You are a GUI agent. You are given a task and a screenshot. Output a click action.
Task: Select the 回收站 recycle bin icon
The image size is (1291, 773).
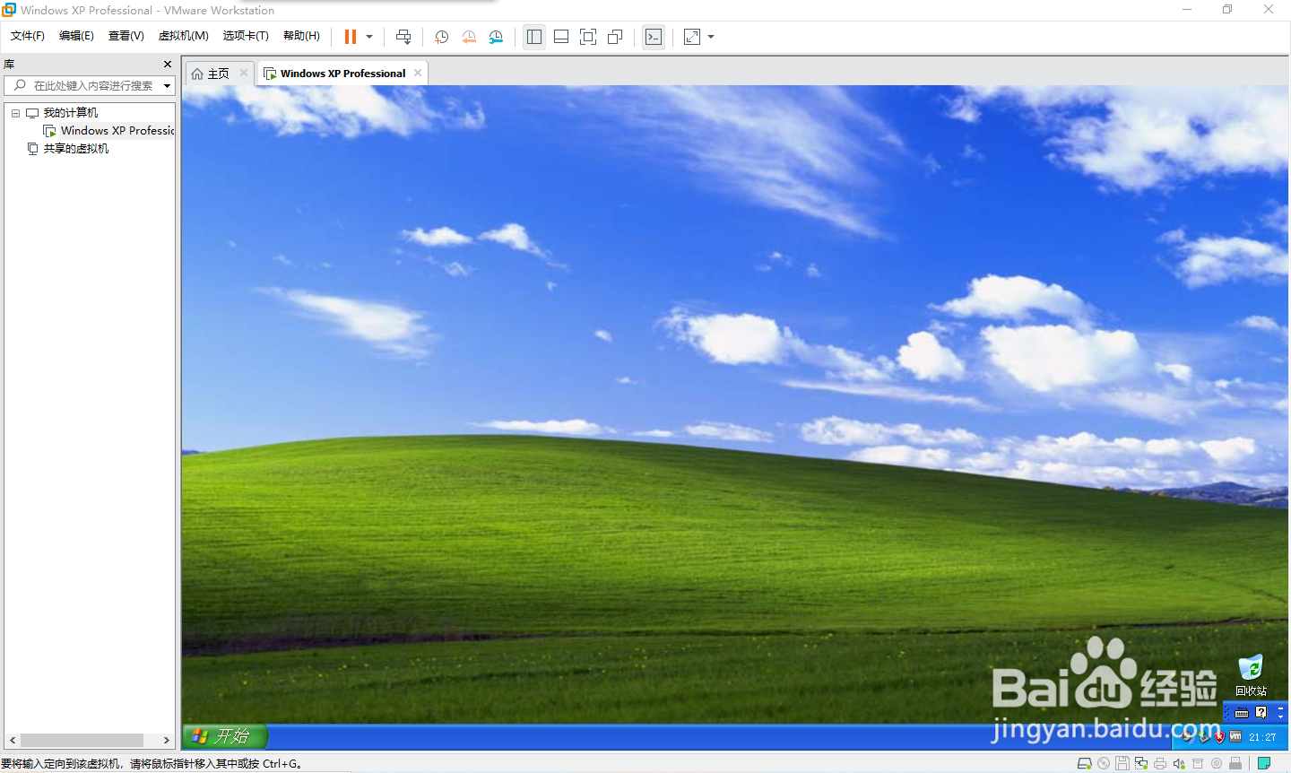click(1251, 675)
